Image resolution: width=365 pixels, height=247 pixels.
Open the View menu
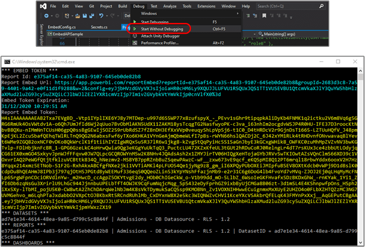point(79,6)
